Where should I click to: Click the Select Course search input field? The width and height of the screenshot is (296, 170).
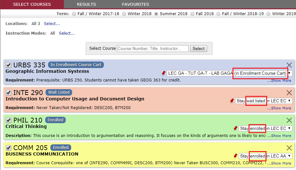point(153,48)
